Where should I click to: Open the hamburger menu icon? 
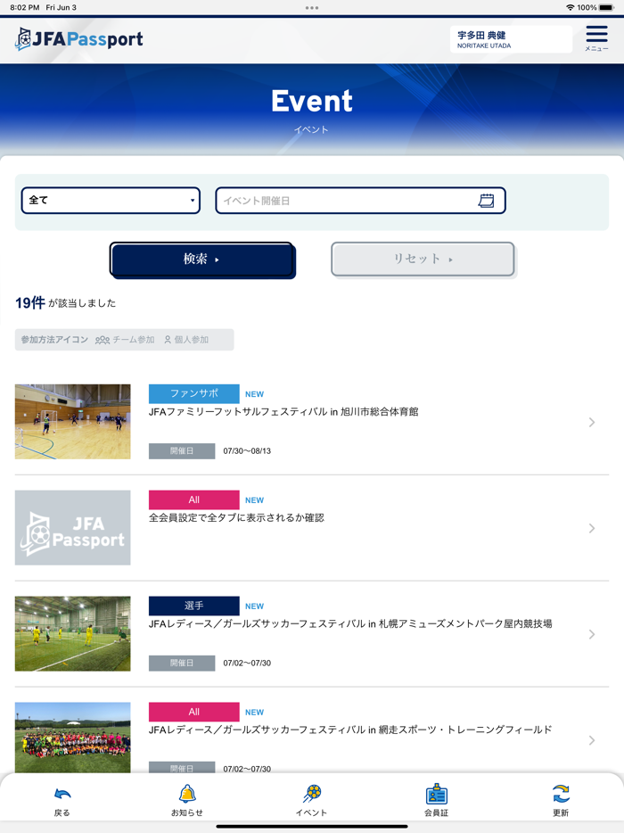pos(596,38)
